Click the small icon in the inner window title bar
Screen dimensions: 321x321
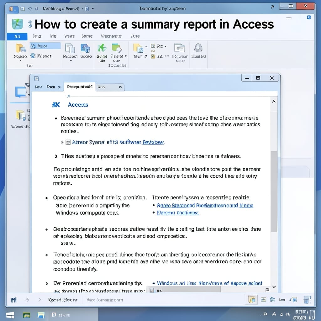coord(36,79)
